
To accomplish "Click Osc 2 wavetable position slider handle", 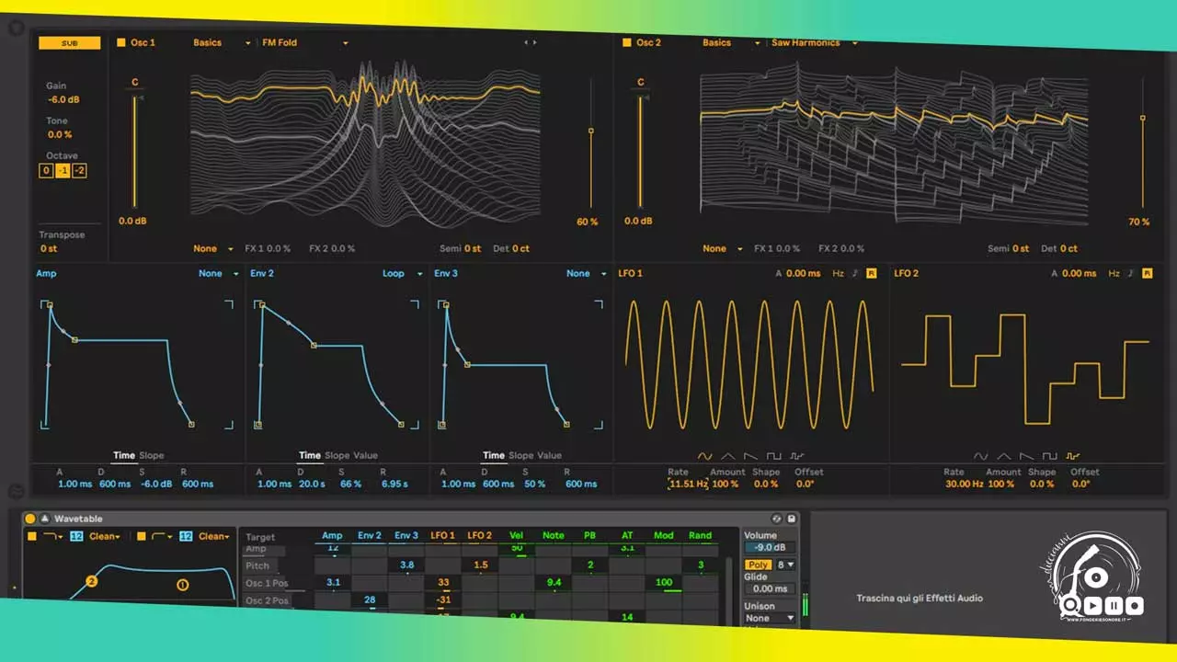I will pos(1142,118).
